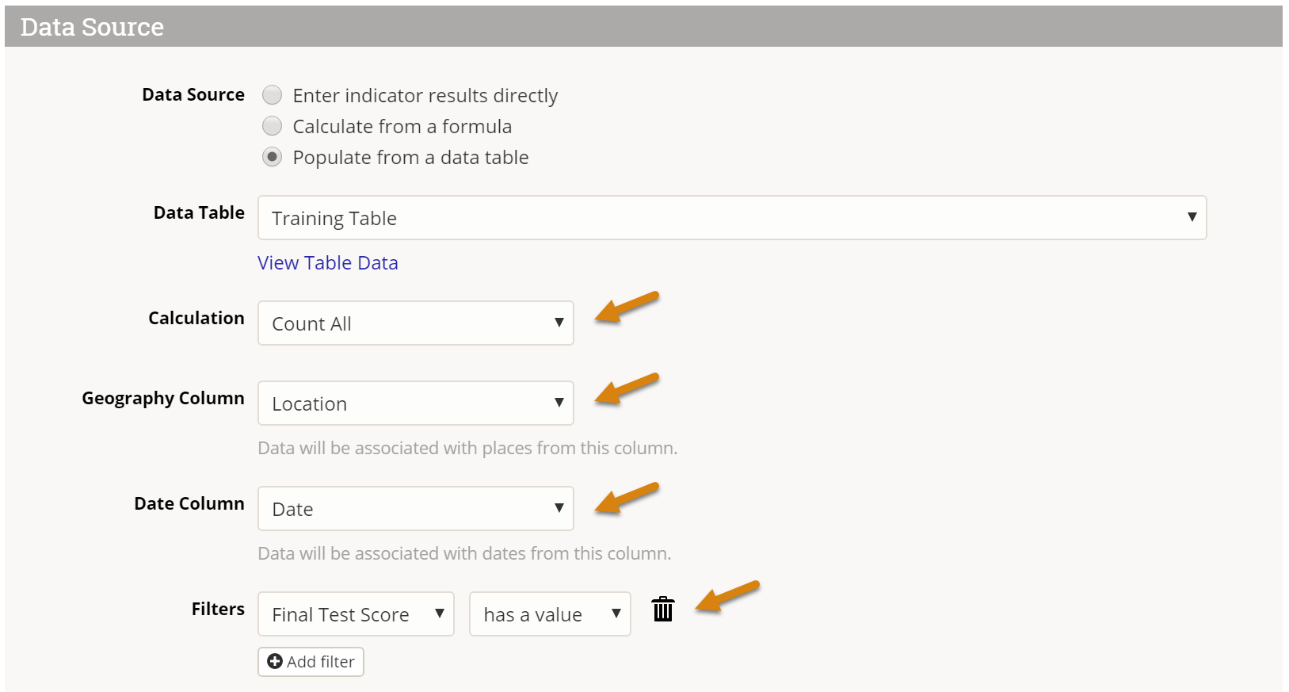Open the Final Test Score filter column dropdown
Viewport: 1289px width, 692px height.
point(356,614)
